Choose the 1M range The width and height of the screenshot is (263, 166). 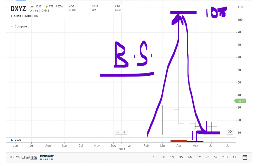click(x=172, y=157)
